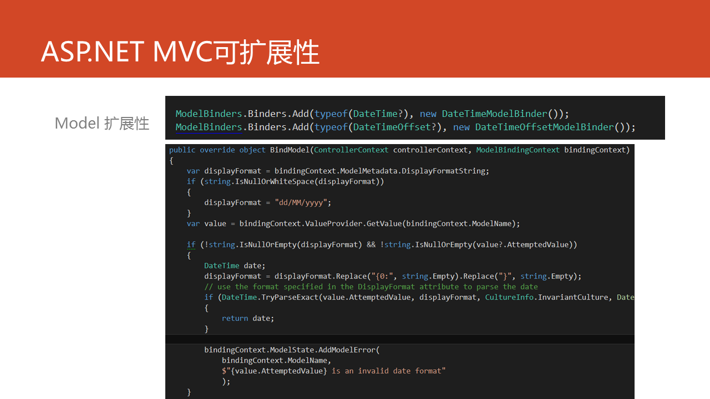Click 'DateTimeOffsetModelBinder' in the top snippet
The width and height of the screenshot is (710, 399).
point(544,127)
